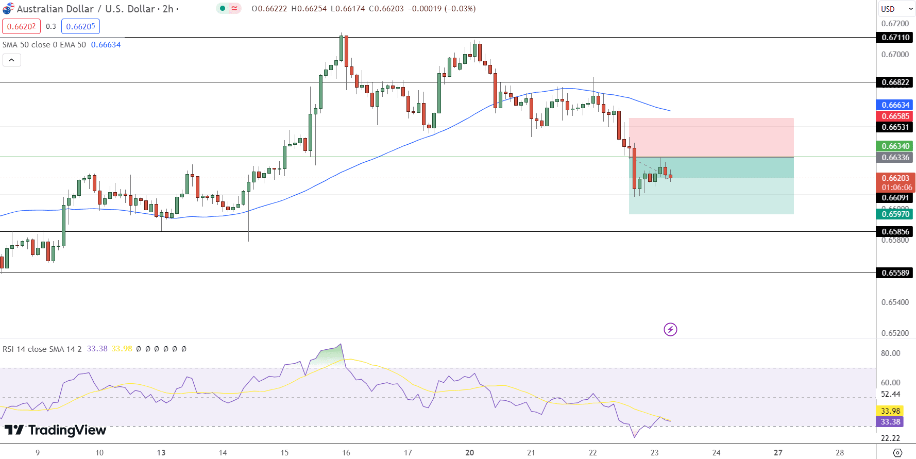
Task: Click the 0.66822 horizontal line price label
Action: coord(895,82)
